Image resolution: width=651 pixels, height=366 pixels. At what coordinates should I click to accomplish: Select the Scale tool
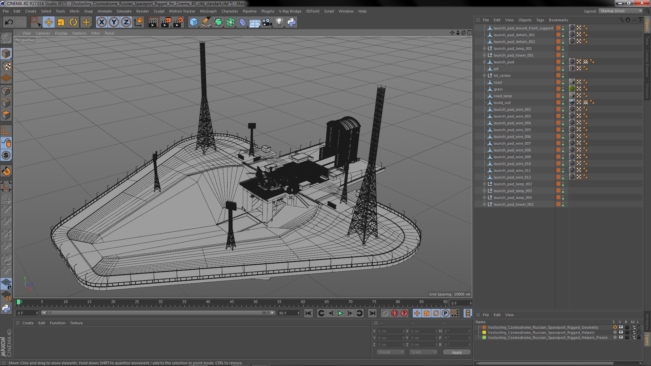pos(61,22)
